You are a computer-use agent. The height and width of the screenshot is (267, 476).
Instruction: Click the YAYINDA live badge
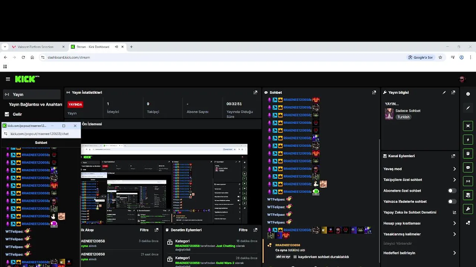pos(75,105)
